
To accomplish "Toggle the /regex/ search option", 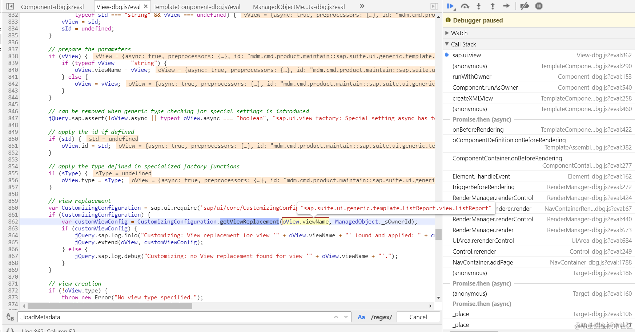I will (381, 317).
